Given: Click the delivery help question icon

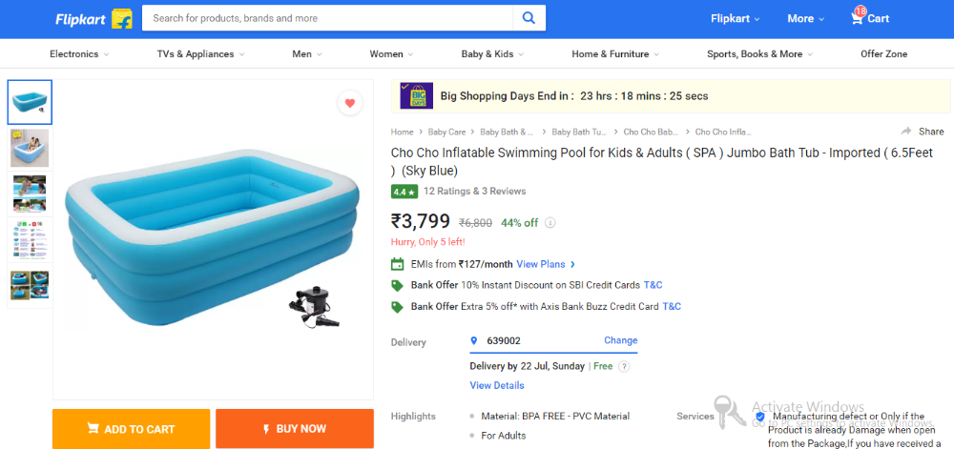Looking at the screenshot, I should click(624, 366).
